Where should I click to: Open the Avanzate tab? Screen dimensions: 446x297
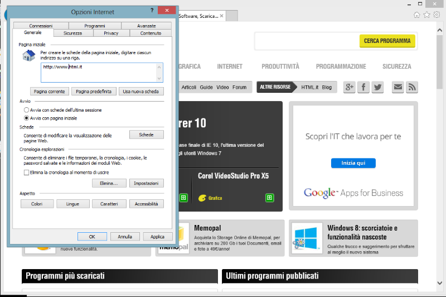147,26
